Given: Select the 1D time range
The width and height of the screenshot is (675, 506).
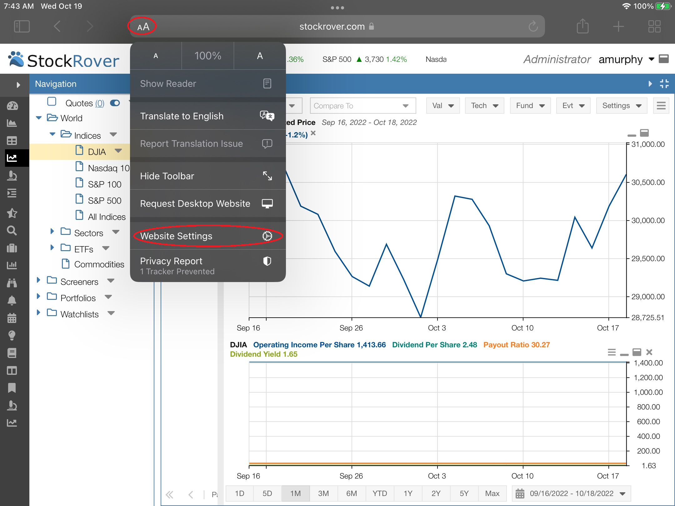Looking at the screenshot, I should (x=240, y=494).
